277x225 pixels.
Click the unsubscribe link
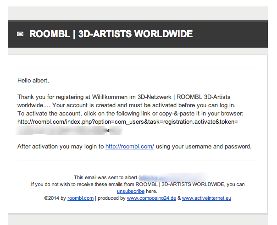(x=131, y=191)
